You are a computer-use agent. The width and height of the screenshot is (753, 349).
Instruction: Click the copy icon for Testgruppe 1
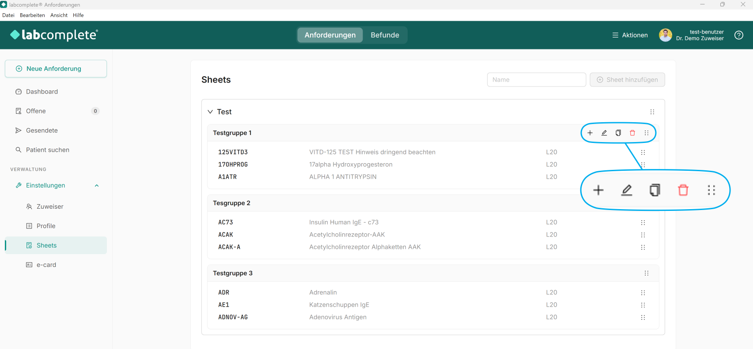tap(618, 133)
